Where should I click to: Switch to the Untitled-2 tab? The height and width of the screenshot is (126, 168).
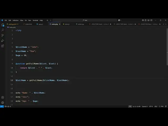tap(125, 24)
